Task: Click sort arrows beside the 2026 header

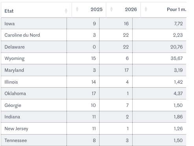Action: pyautogui.click(x=111, y=9)
